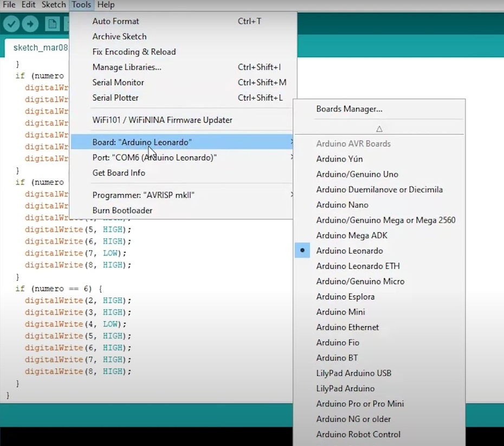Open the Serial Monitor

118,82
